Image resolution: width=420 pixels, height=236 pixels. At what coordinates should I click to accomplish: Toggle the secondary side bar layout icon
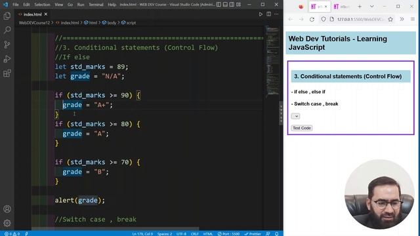[x=232, y=5]
